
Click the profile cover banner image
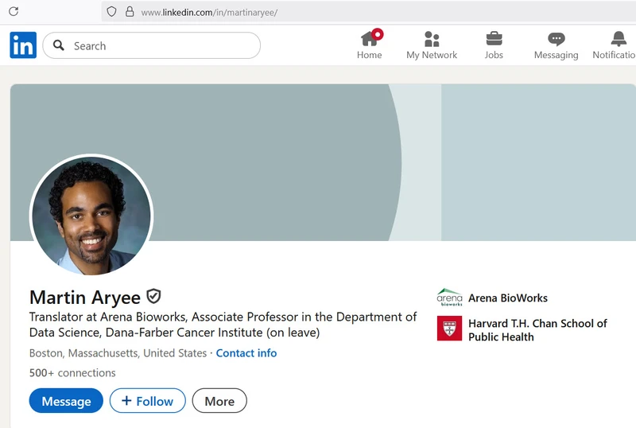pyautogui.click(x=323, y=162)
